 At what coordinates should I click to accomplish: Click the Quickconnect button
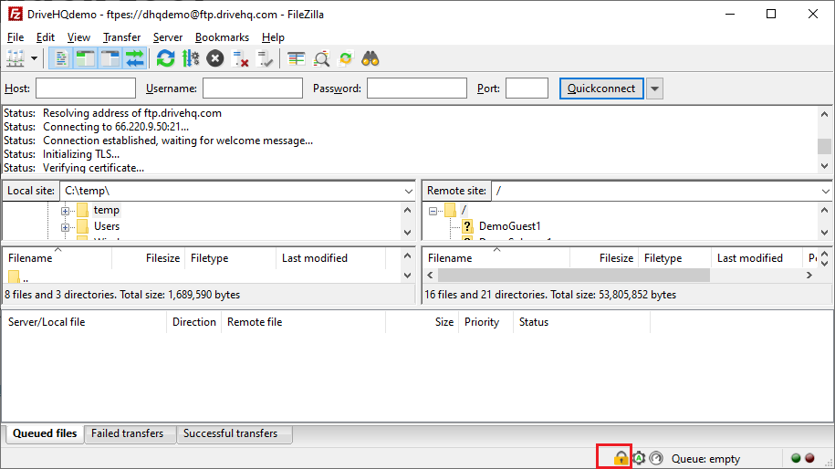(601, 89)
